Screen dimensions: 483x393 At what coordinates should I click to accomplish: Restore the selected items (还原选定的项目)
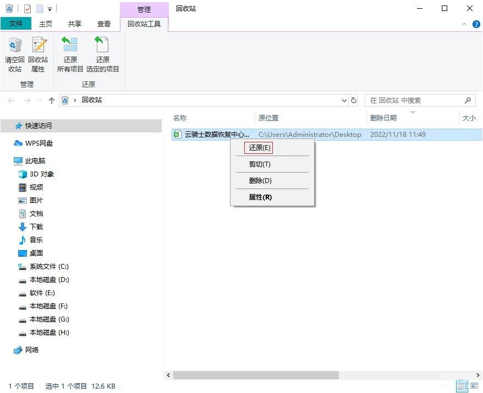tap(102, 54)
